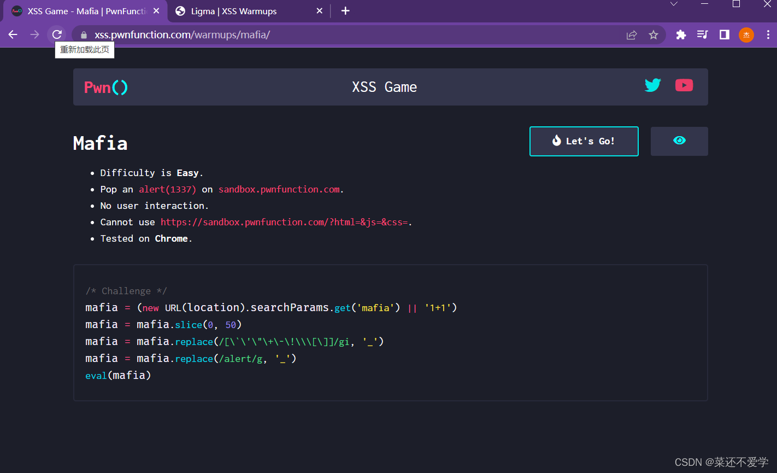Viewport: 777px width, 473px height.
Task: Click the alert(1337) text
Action: (167, 189)
